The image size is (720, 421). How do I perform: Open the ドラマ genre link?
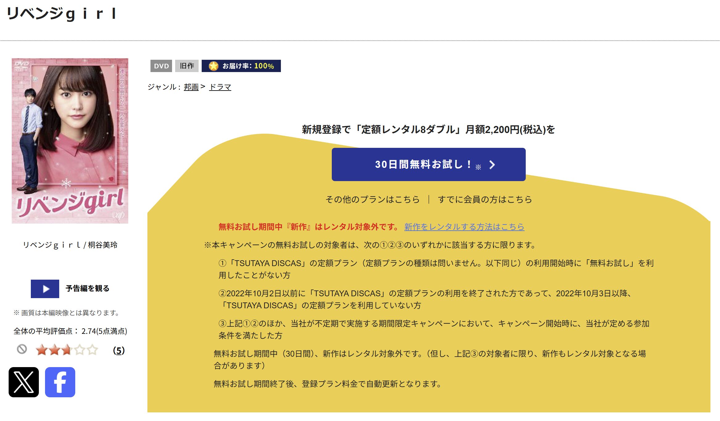pos(220,87)
